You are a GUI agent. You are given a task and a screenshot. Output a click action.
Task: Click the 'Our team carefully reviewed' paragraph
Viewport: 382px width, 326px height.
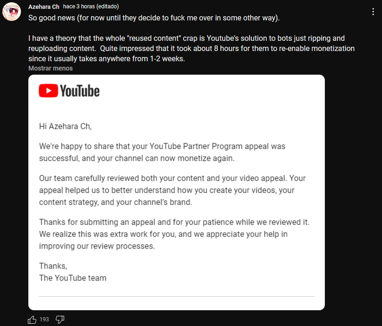click(172, 190)
